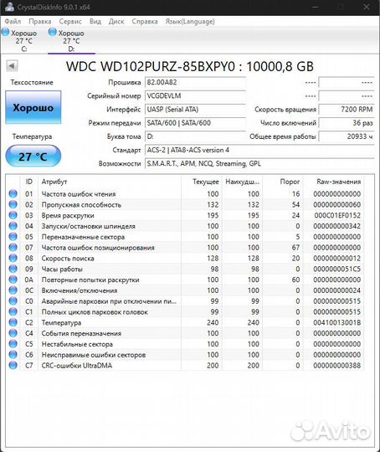
Task: Click the ID column header
Action: point(28,182)
